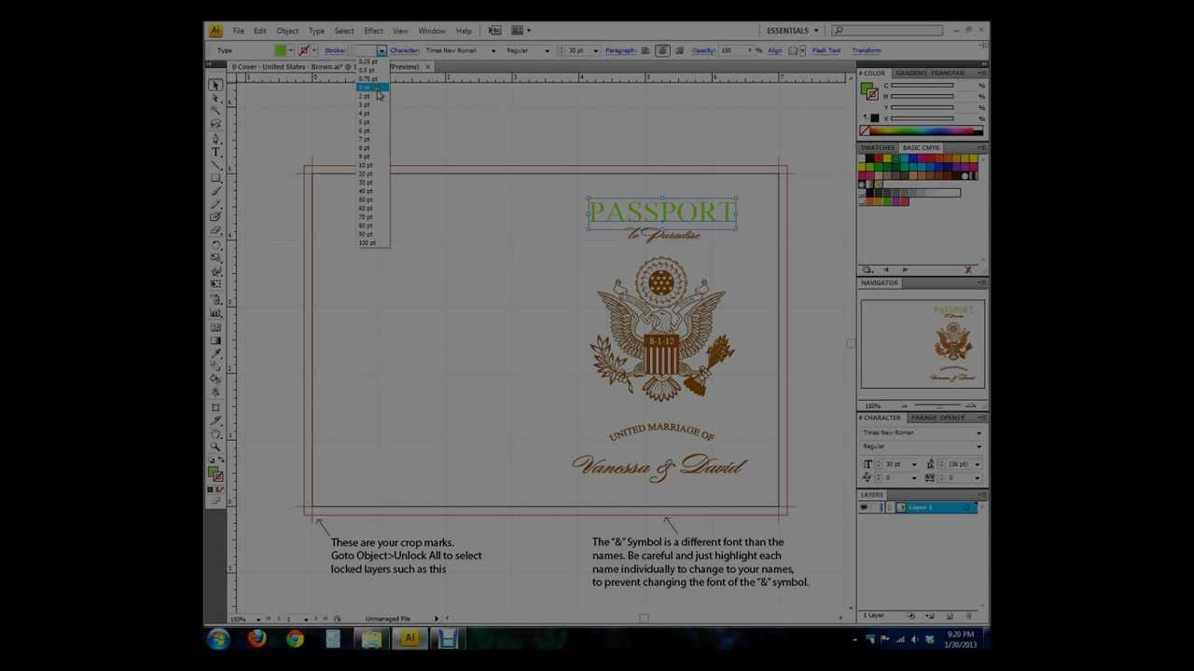The width and height of the screenshot is (1194, 671).
Task: Click the Navigator zoom slider
Action: point(937,406)
